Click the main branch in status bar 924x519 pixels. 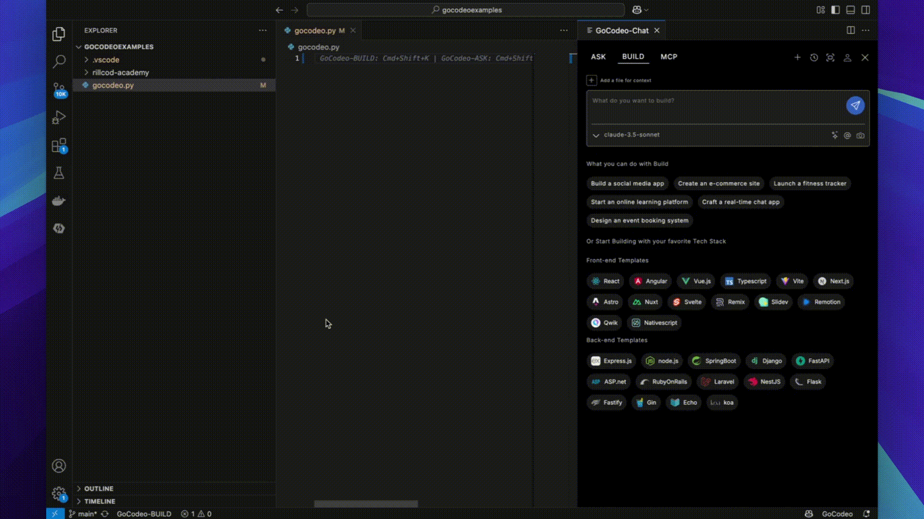pyautogui.click(x=83, y=514)
